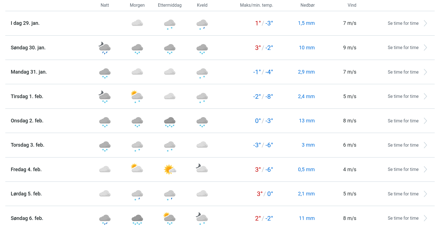The width and height of the screenshot is (440, 230).
Task: Select the Mandag 31. jan. row label
Action: pyautogui.click(x=29, y=72)
